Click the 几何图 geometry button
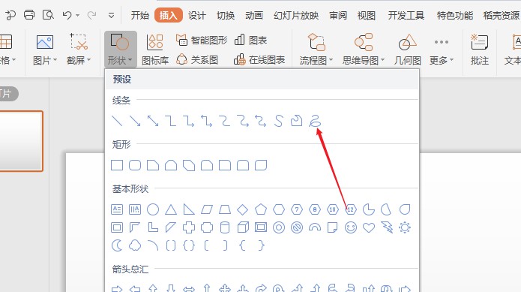The width and height of the screenshot is (521, 292). pyautogui.click(x=407, y=50)
